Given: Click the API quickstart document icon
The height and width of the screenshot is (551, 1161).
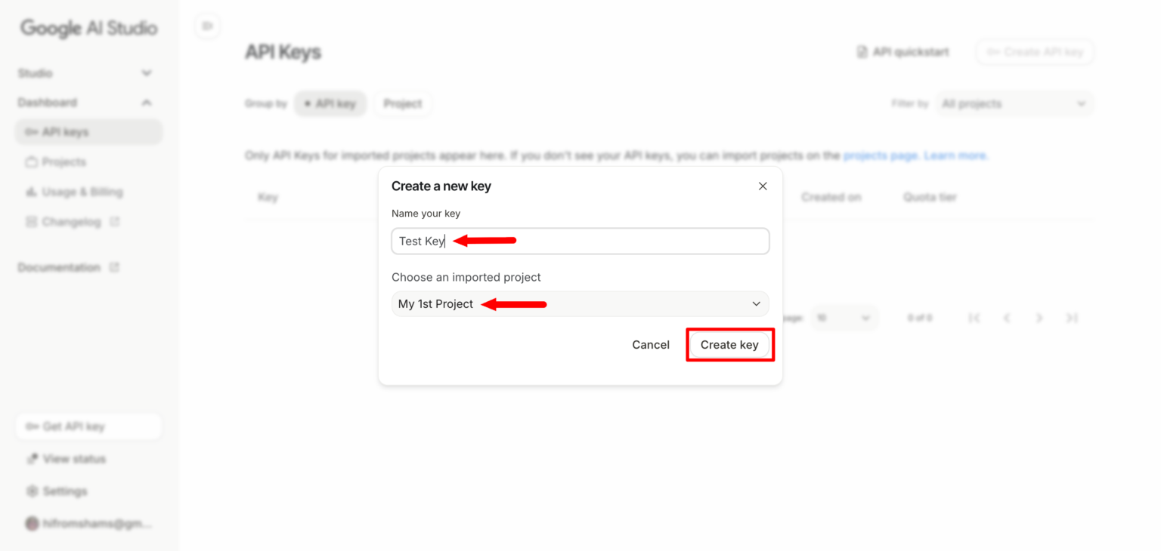Looking at the screenshot, I should point(861,51).
